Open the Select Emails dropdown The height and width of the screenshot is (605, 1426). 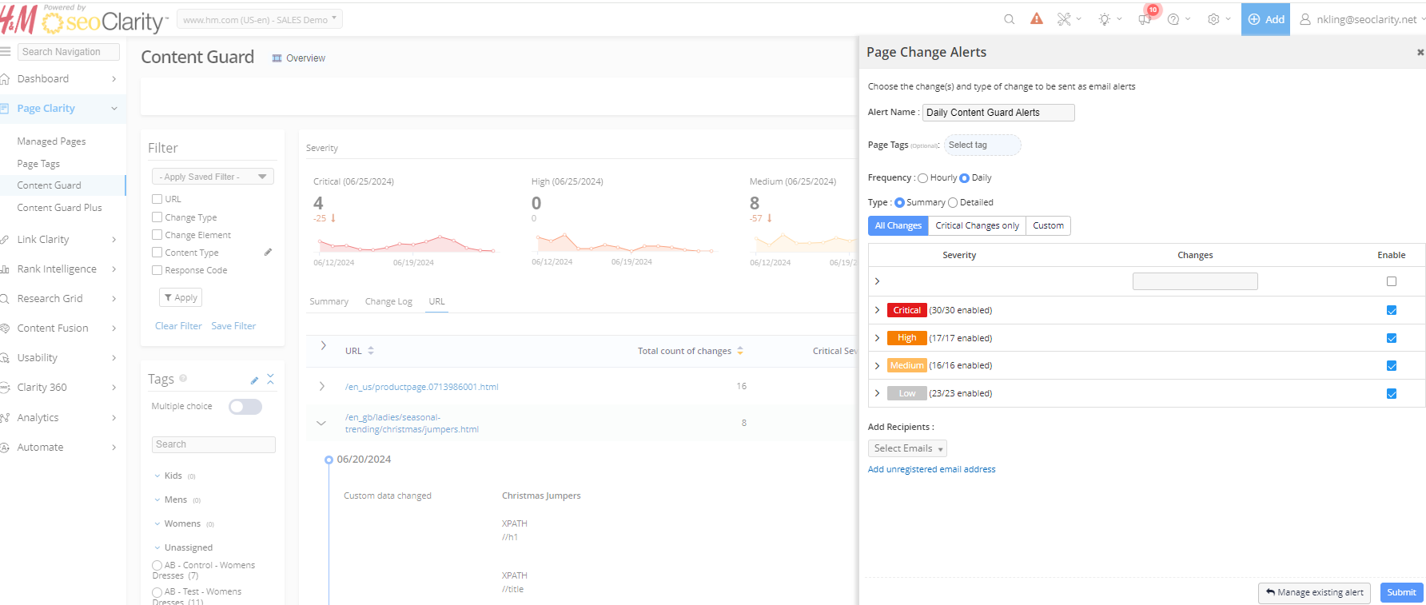(907, 448)
